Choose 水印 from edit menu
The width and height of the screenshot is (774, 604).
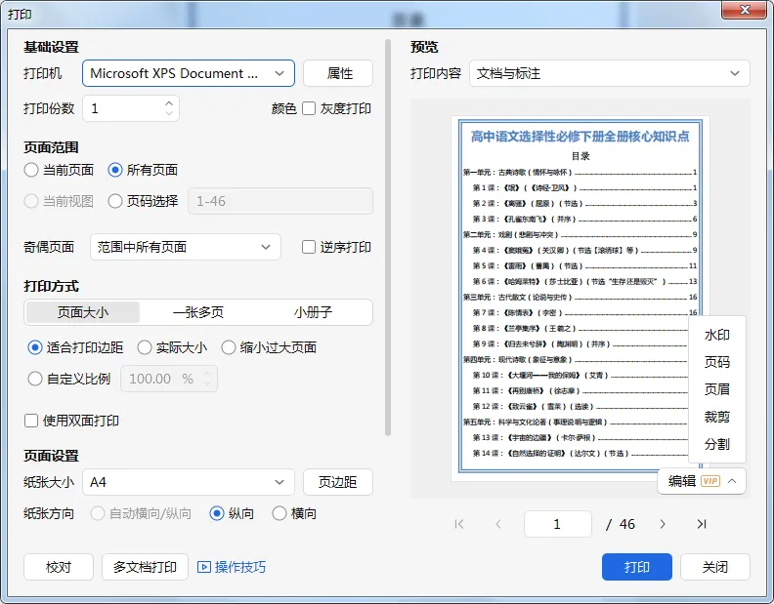[716, 335]
